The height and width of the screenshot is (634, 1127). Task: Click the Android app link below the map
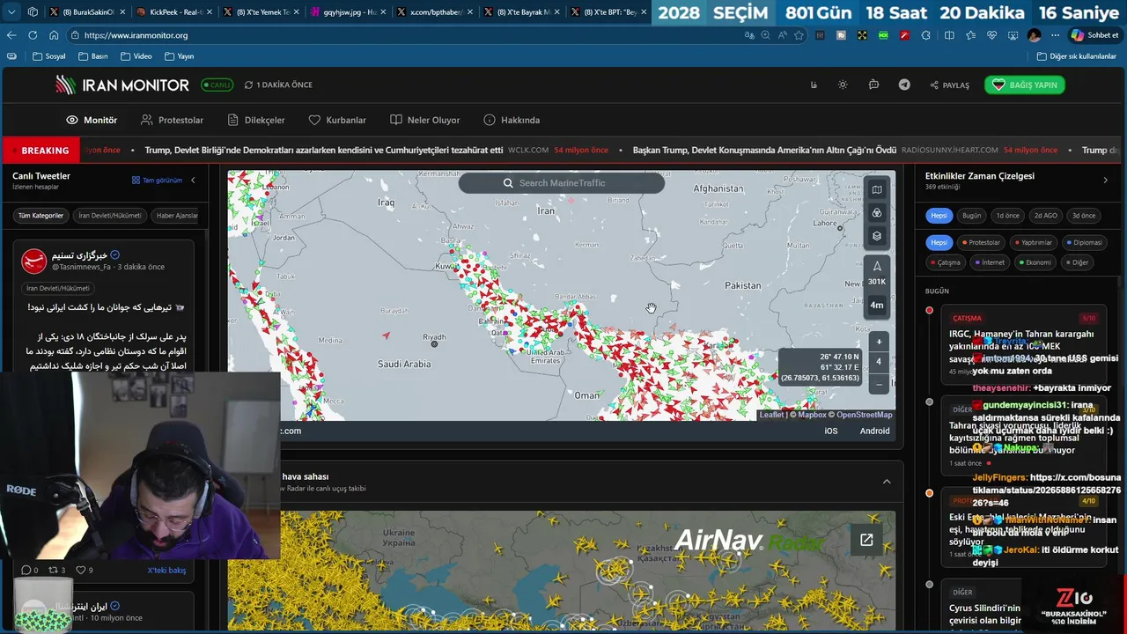pyautogui.click(x=874, y=431)
